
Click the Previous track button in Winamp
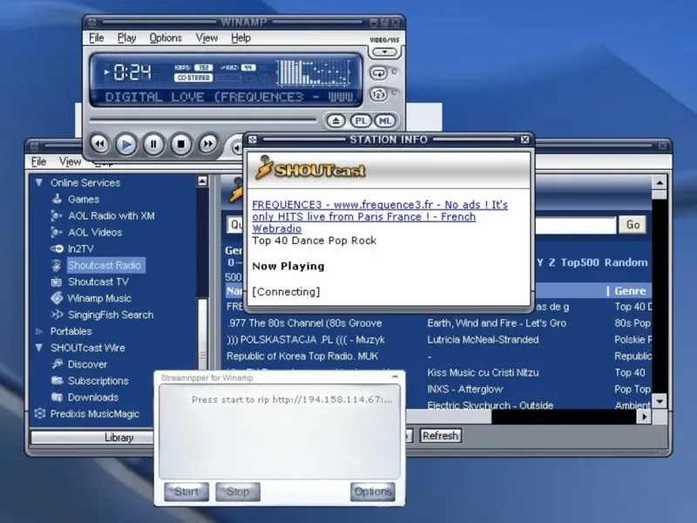pos(99,144)
